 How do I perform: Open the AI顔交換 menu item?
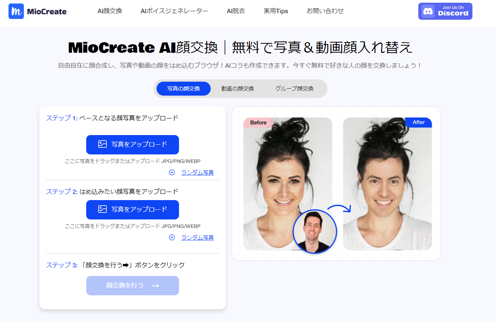click(x=110, y=11)
